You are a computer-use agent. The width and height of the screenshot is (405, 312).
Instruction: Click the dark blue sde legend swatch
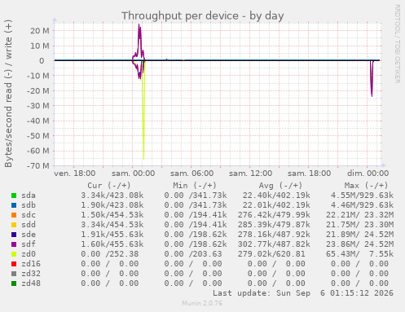click(14, 235)
